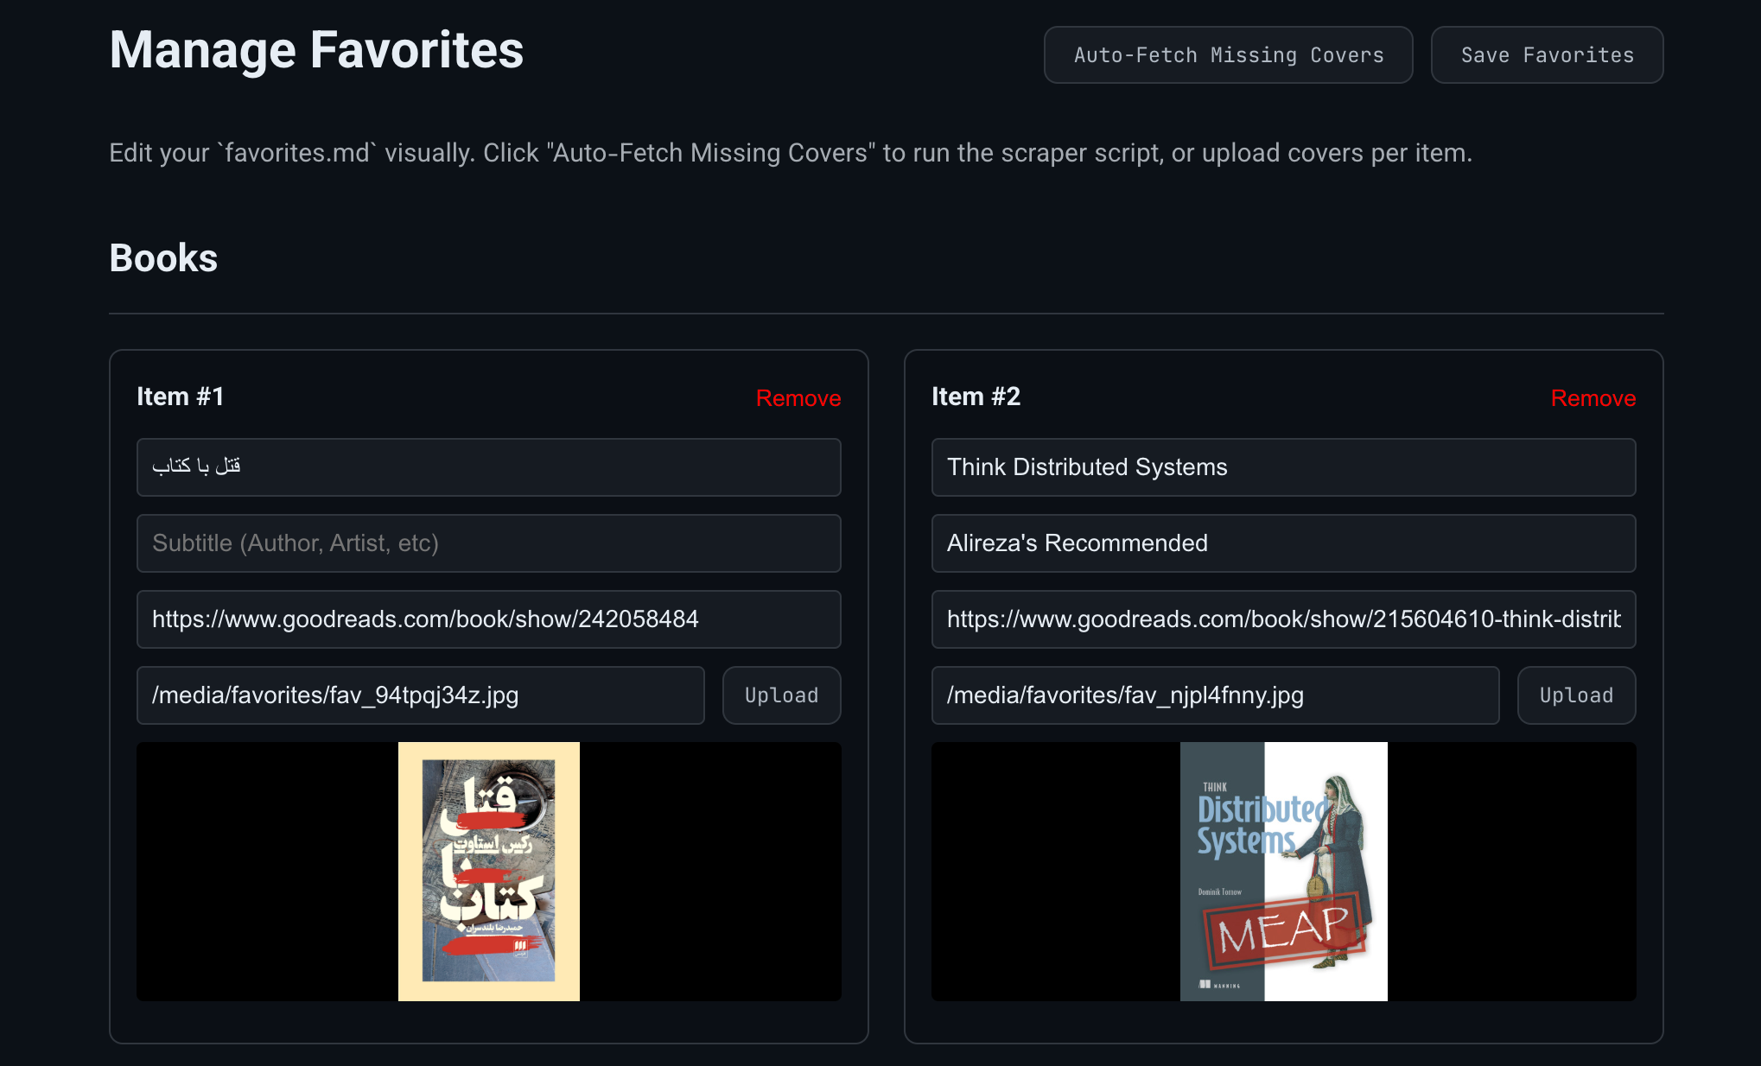
Task: Click the "Think Distributed Systems" title field
Action: [1282, 467]
